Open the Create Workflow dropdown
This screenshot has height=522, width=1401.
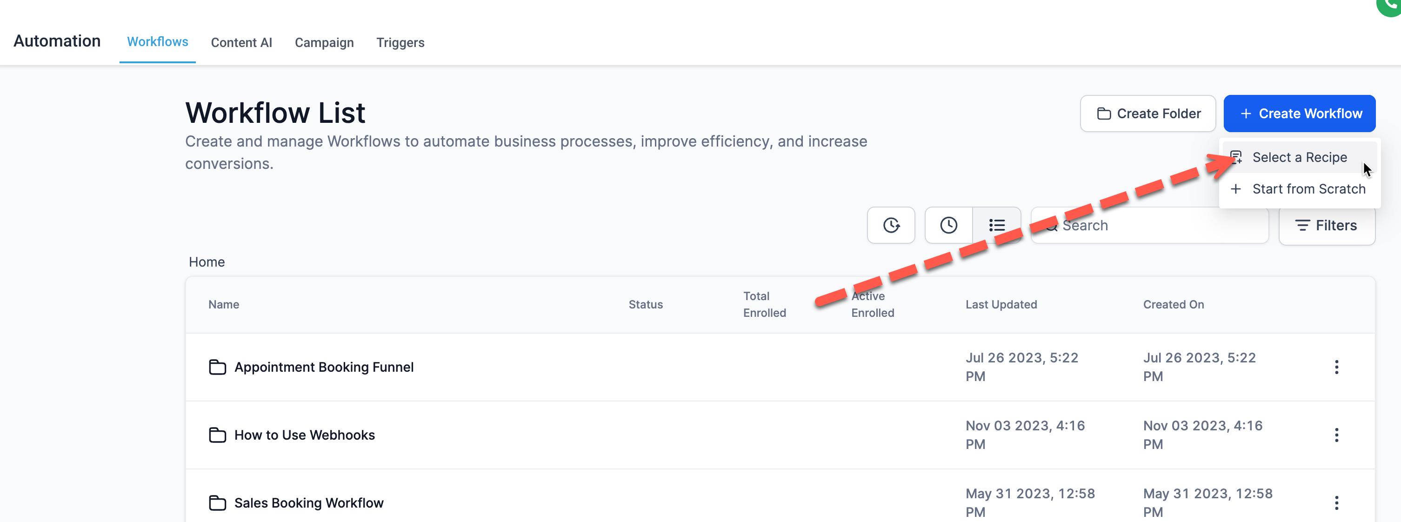(x=1300, y=113)
